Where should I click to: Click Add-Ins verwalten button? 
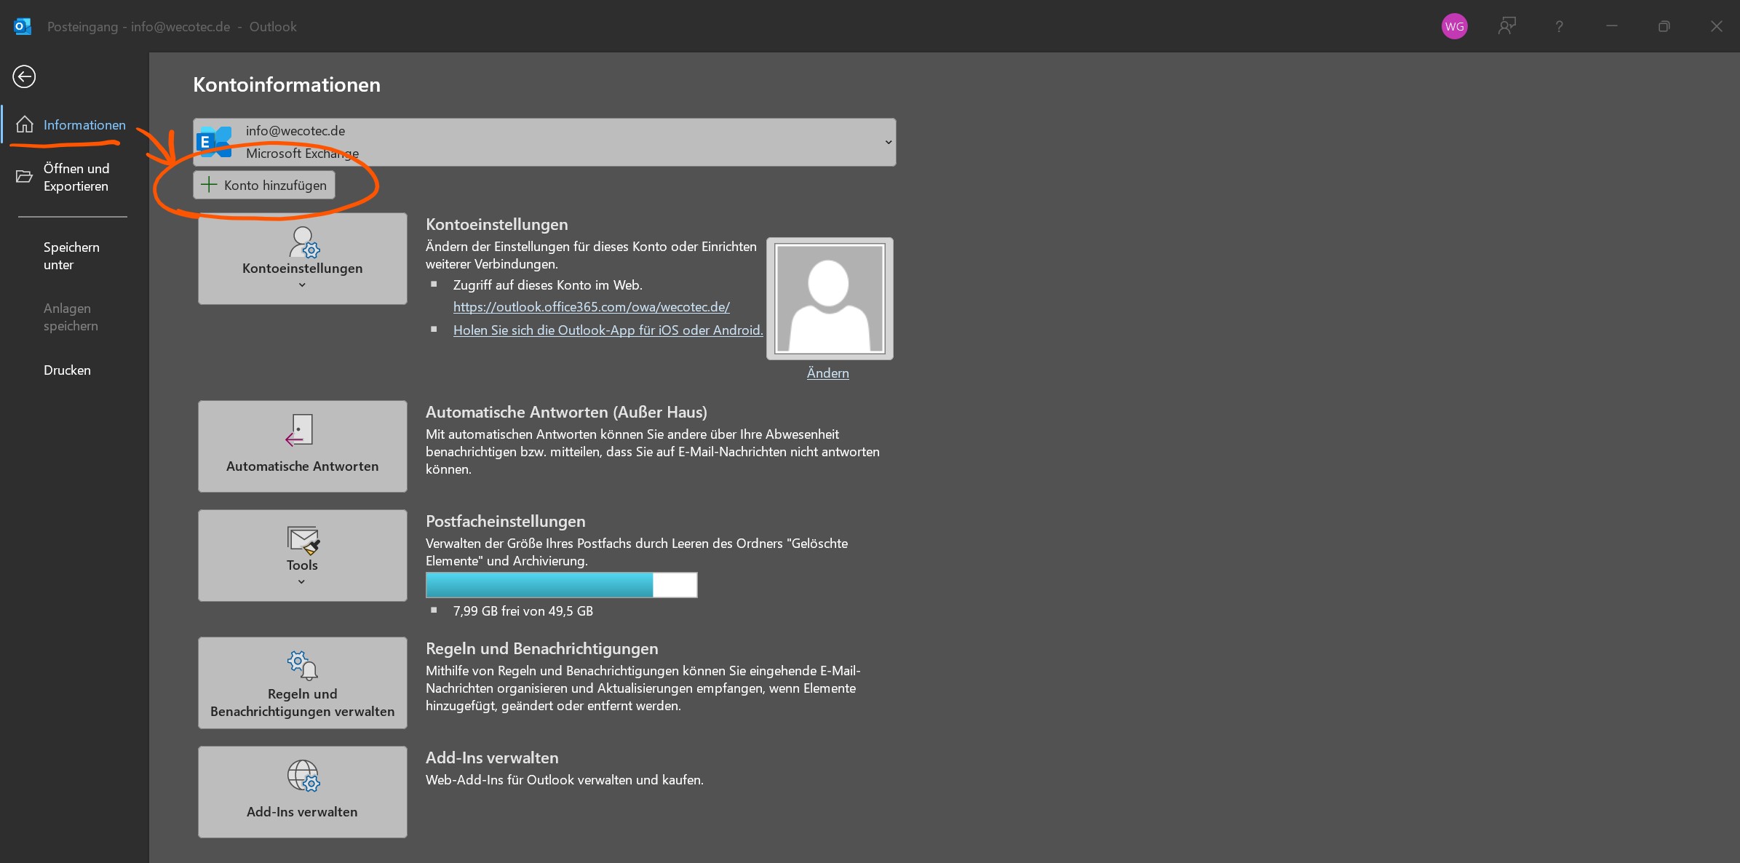point(303,792)
